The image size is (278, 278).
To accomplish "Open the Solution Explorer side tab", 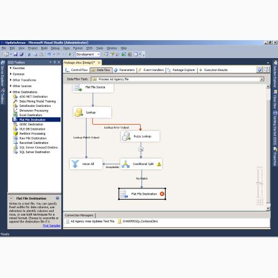I will tap(275, 74).
